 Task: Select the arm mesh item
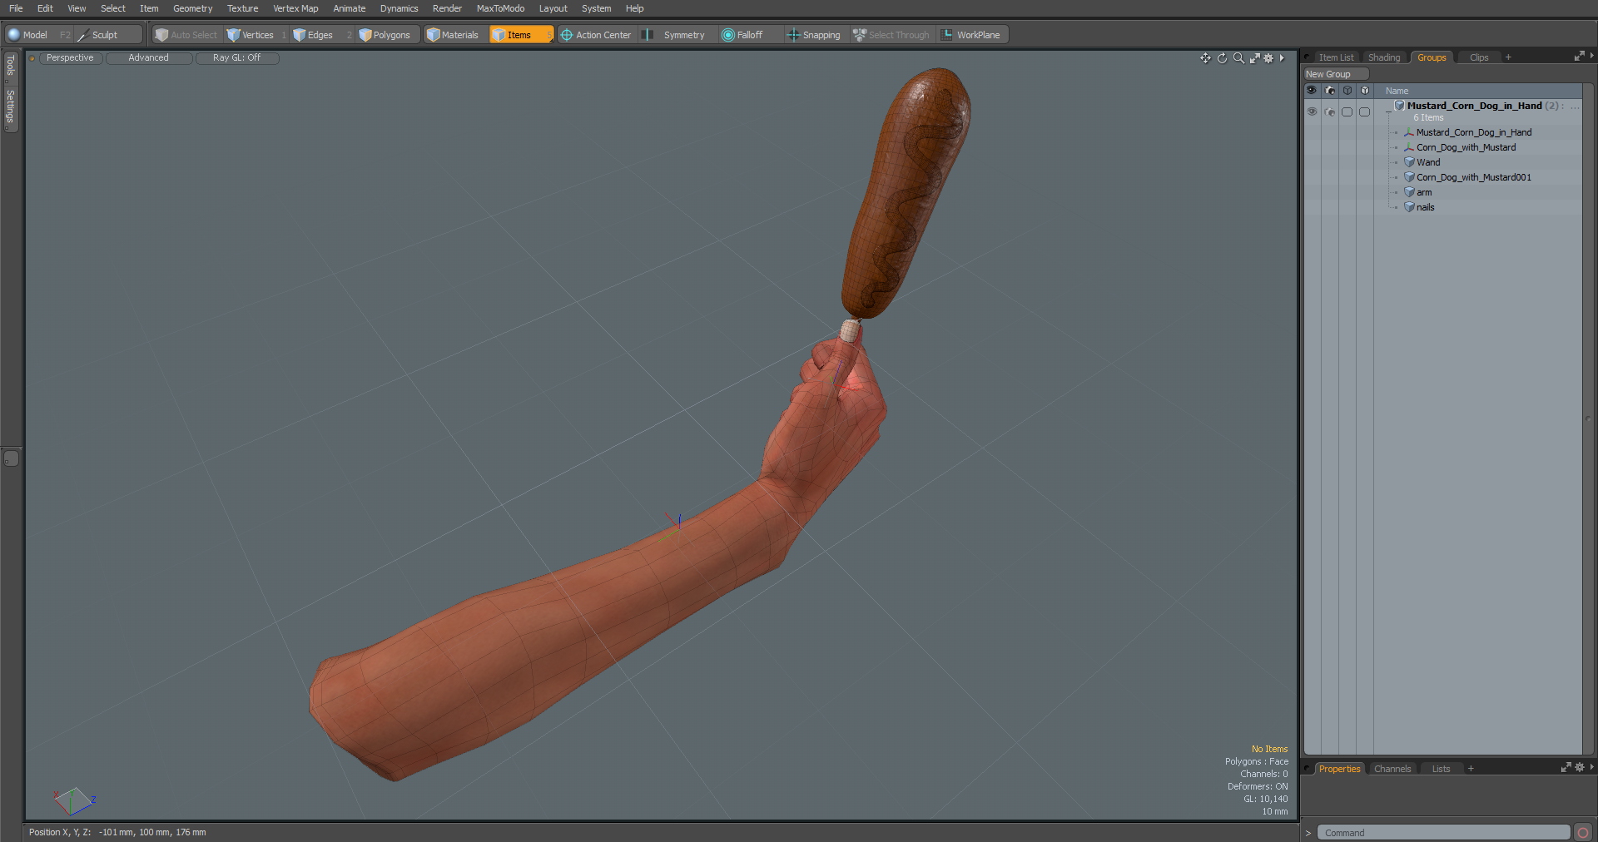click(1424, 192)
